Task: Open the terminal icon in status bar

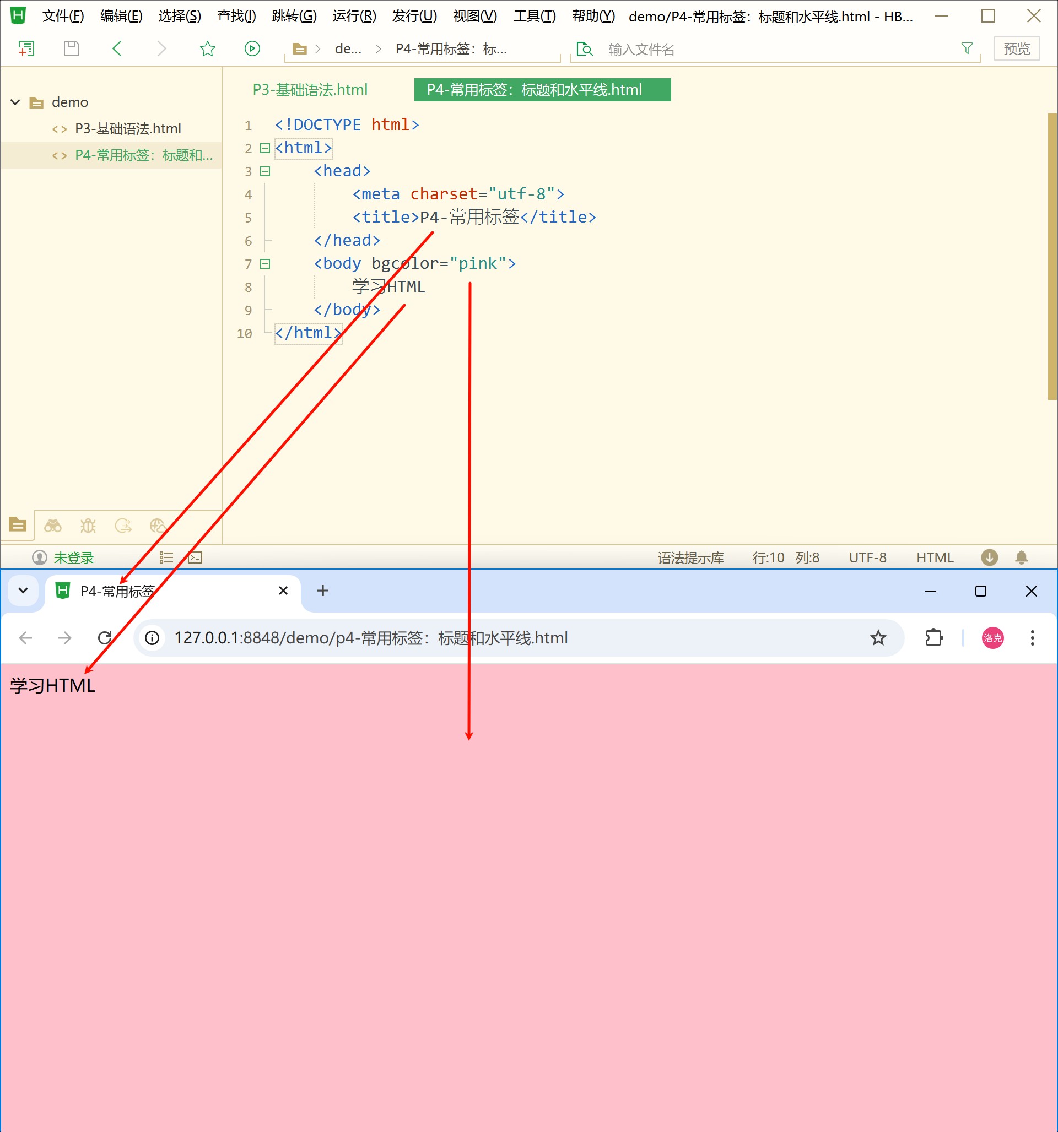Action: [x=196, y=557]
